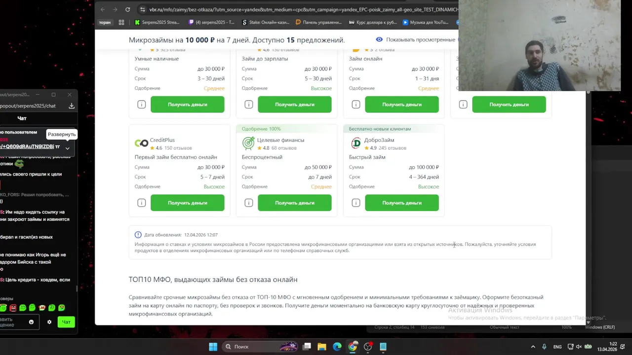
Task: Click Получить деньги for Целевые финансы
Action: [295, 203]
